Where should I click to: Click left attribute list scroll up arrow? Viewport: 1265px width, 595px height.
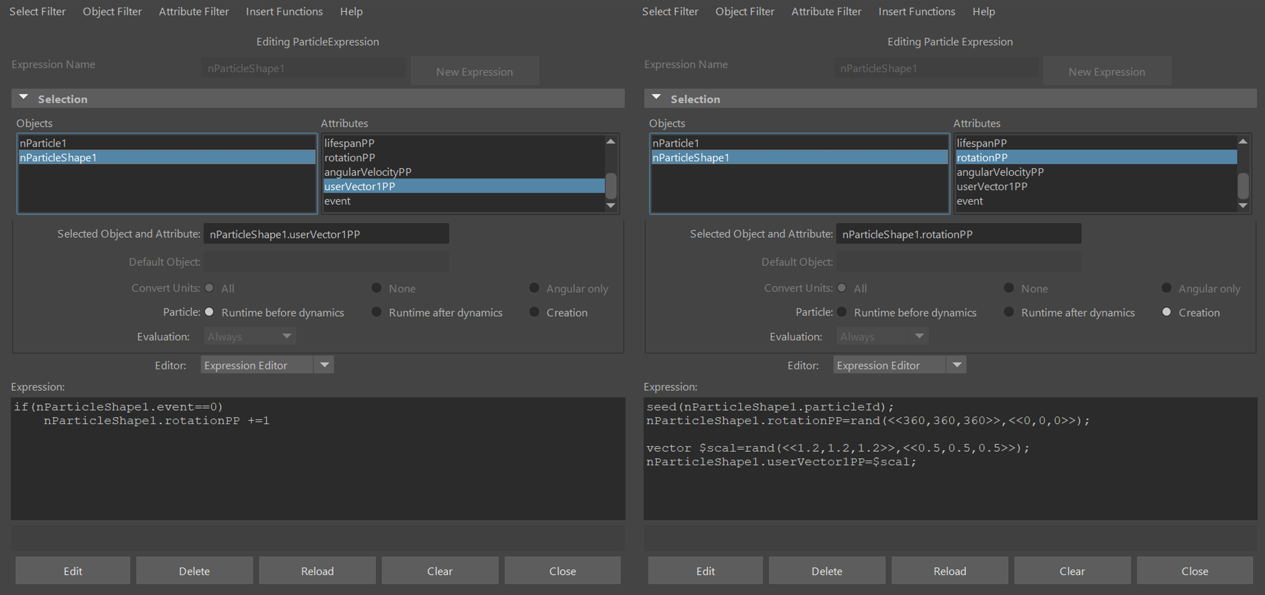(x=611, y=141)
